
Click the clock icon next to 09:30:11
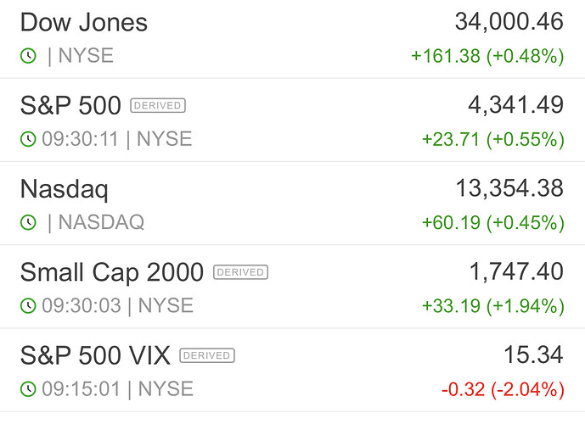29,139
